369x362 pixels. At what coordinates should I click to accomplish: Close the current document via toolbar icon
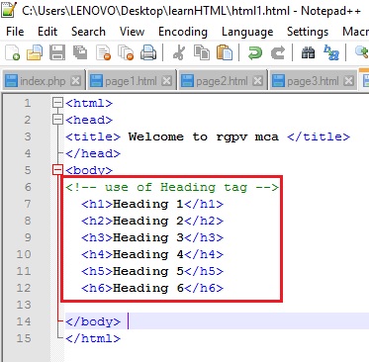click(x=103, y=52)
